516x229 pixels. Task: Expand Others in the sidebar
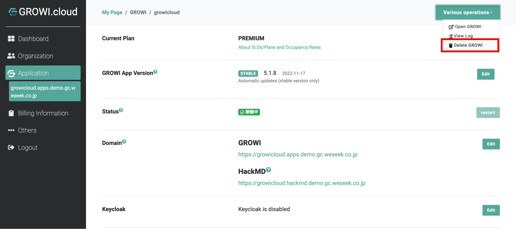pos(43,130)
